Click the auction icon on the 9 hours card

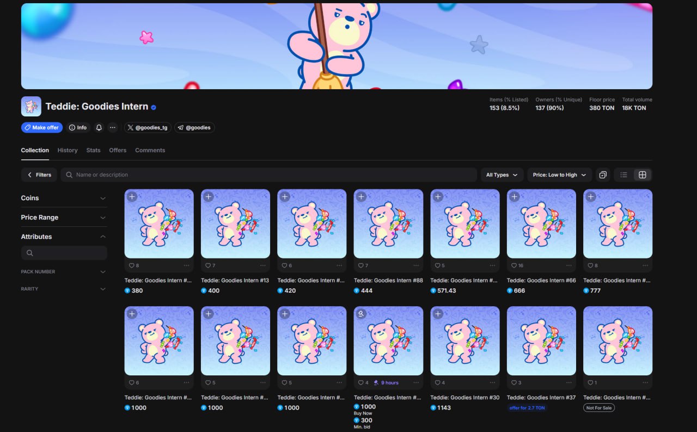pyautogui.click(x=361, y=314)
